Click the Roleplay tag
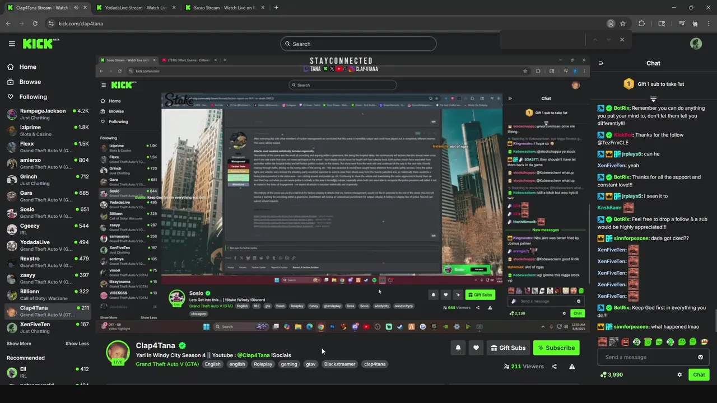Viewport: 717px width, 403px height. [x=263, y=364]
